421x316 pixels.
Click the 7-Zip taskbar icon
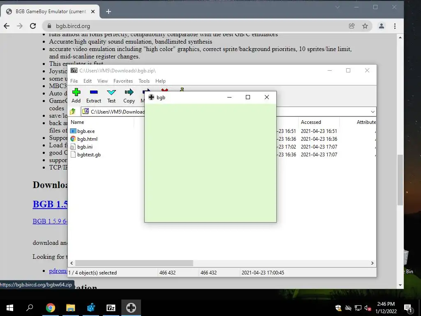pyautogui.click(x=111, y=308)
